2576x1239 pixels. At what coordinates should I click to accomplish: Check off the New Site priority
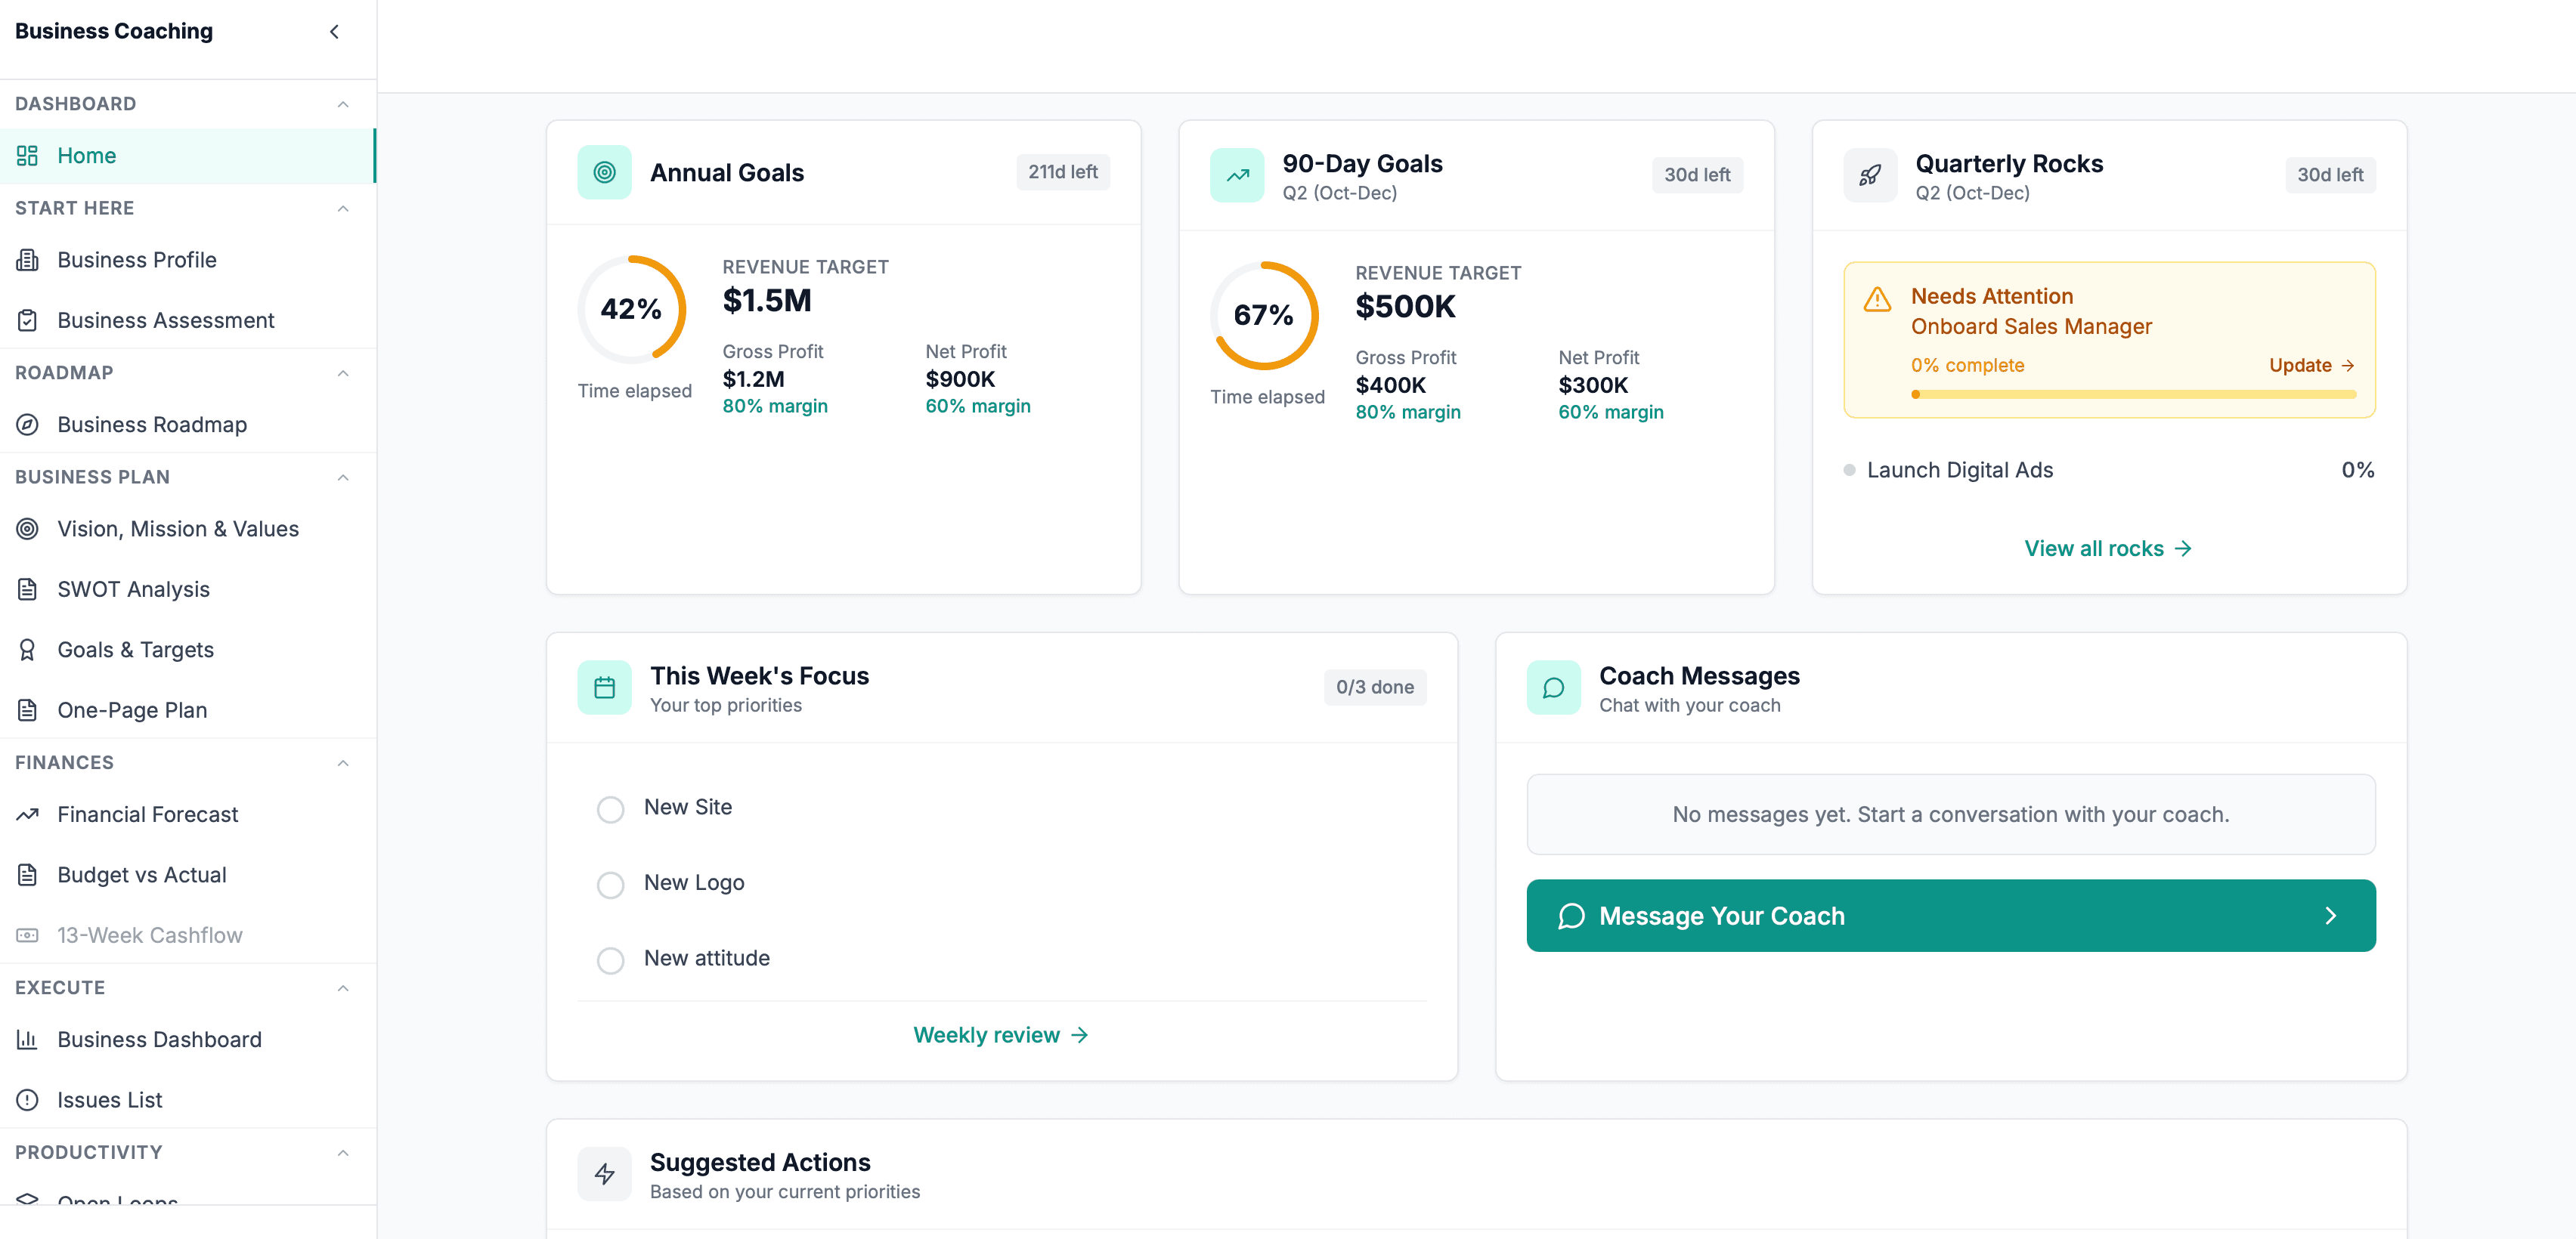[610, 809]
